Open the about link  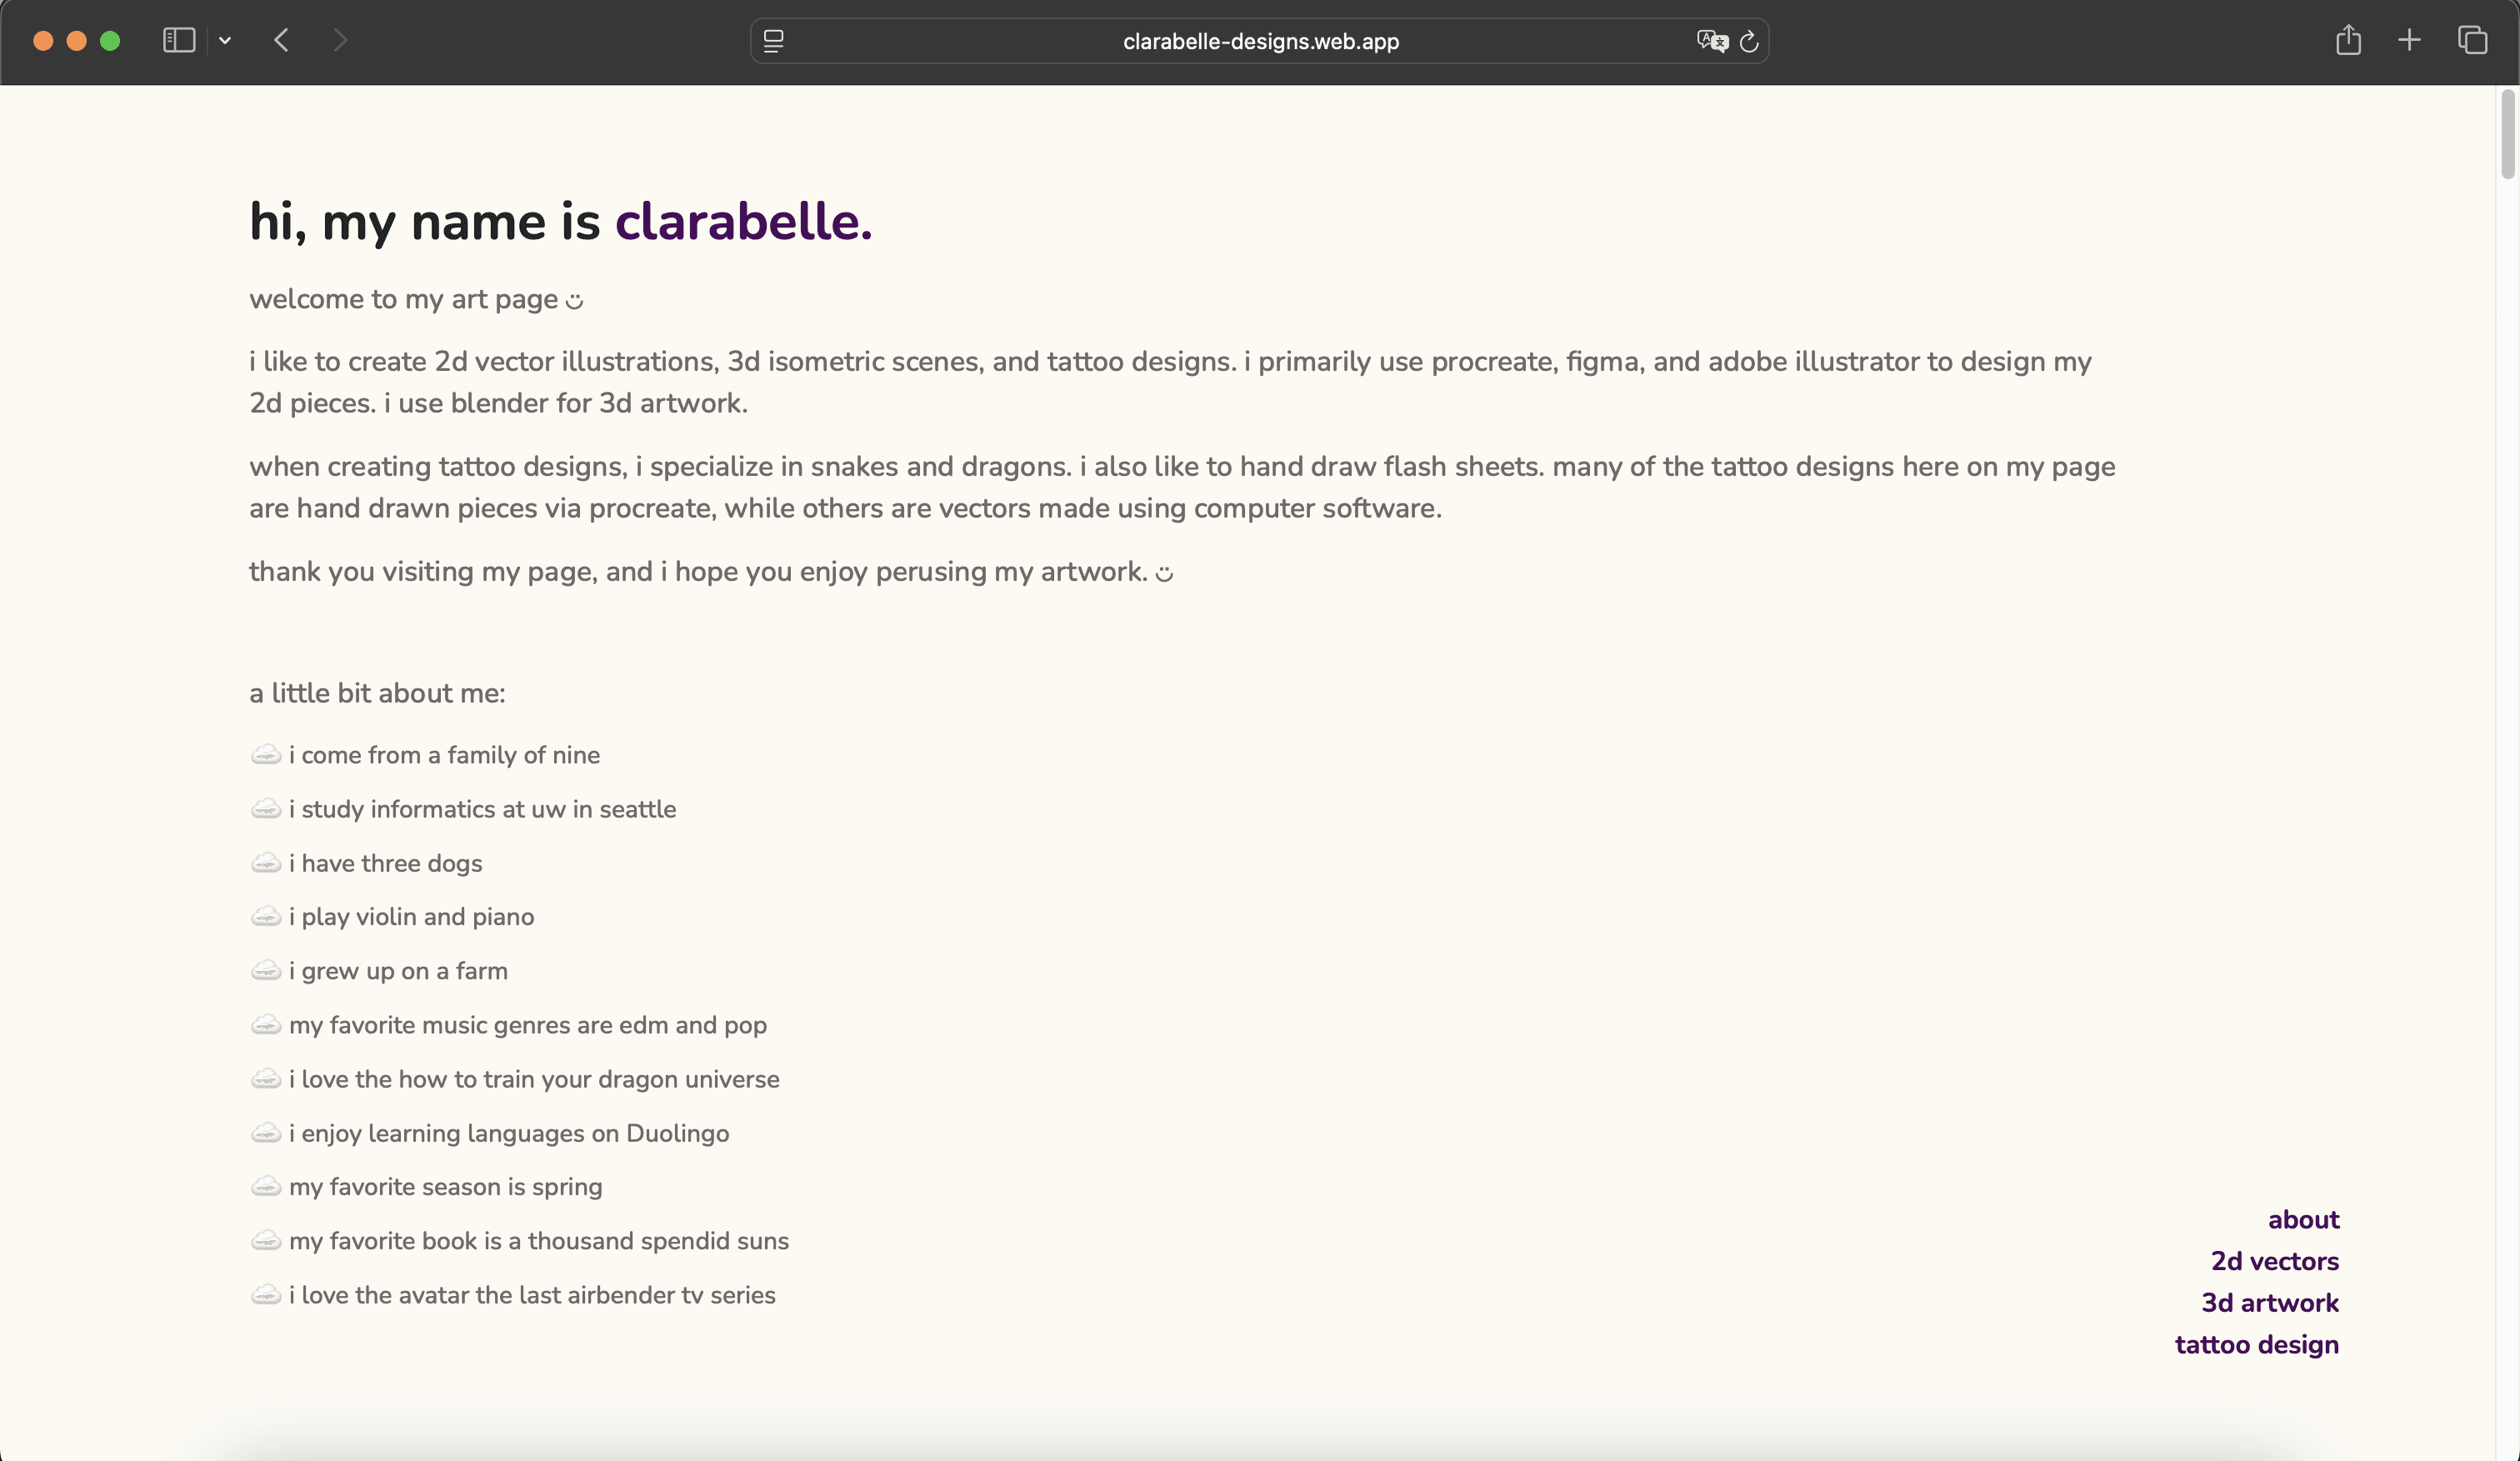click(2303, 1219)
